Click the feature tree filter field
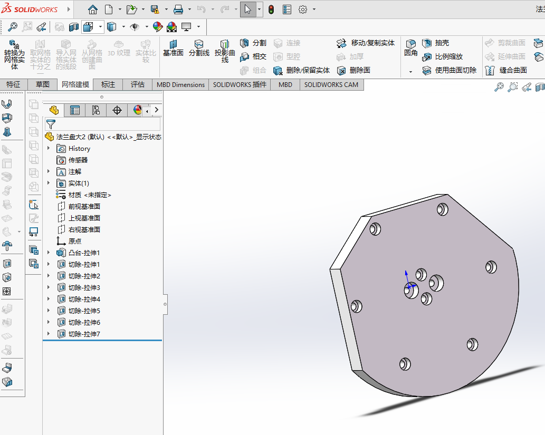The height and width of the screenshot is (435, 545). (x=106, y=124)
